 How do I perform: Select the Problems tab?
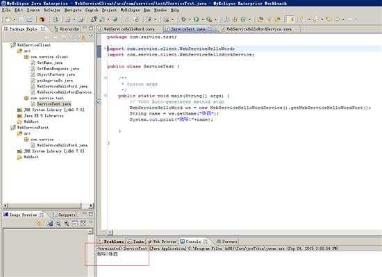(111, 242)
